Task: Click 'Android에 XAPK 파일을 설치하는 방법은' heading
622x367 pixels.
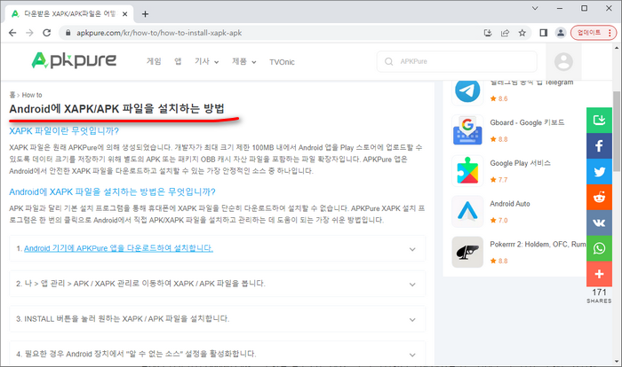Action: [112, 192]
